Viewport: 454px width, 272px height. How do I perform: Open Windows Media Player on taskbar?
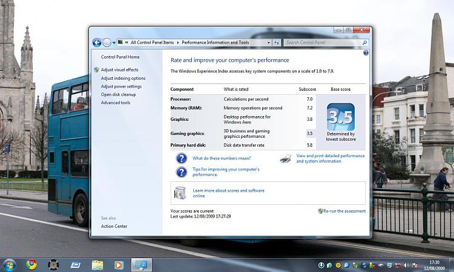coord(119,265)
